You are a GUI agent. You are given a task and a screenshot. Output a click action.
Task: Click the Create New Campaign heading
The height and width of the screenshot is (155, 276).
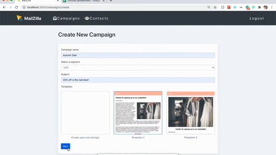pos(87,34)
